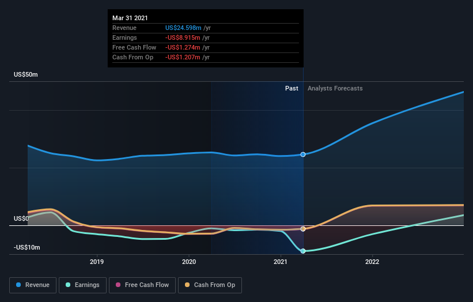Click the Mar 31 2021 tooltip date
Viewport: 473px width, 302px height.
click(x=130, y=18)
